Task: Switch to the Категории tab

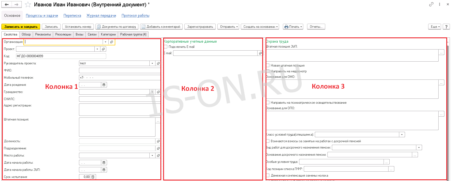Action: tap(108, 34)
